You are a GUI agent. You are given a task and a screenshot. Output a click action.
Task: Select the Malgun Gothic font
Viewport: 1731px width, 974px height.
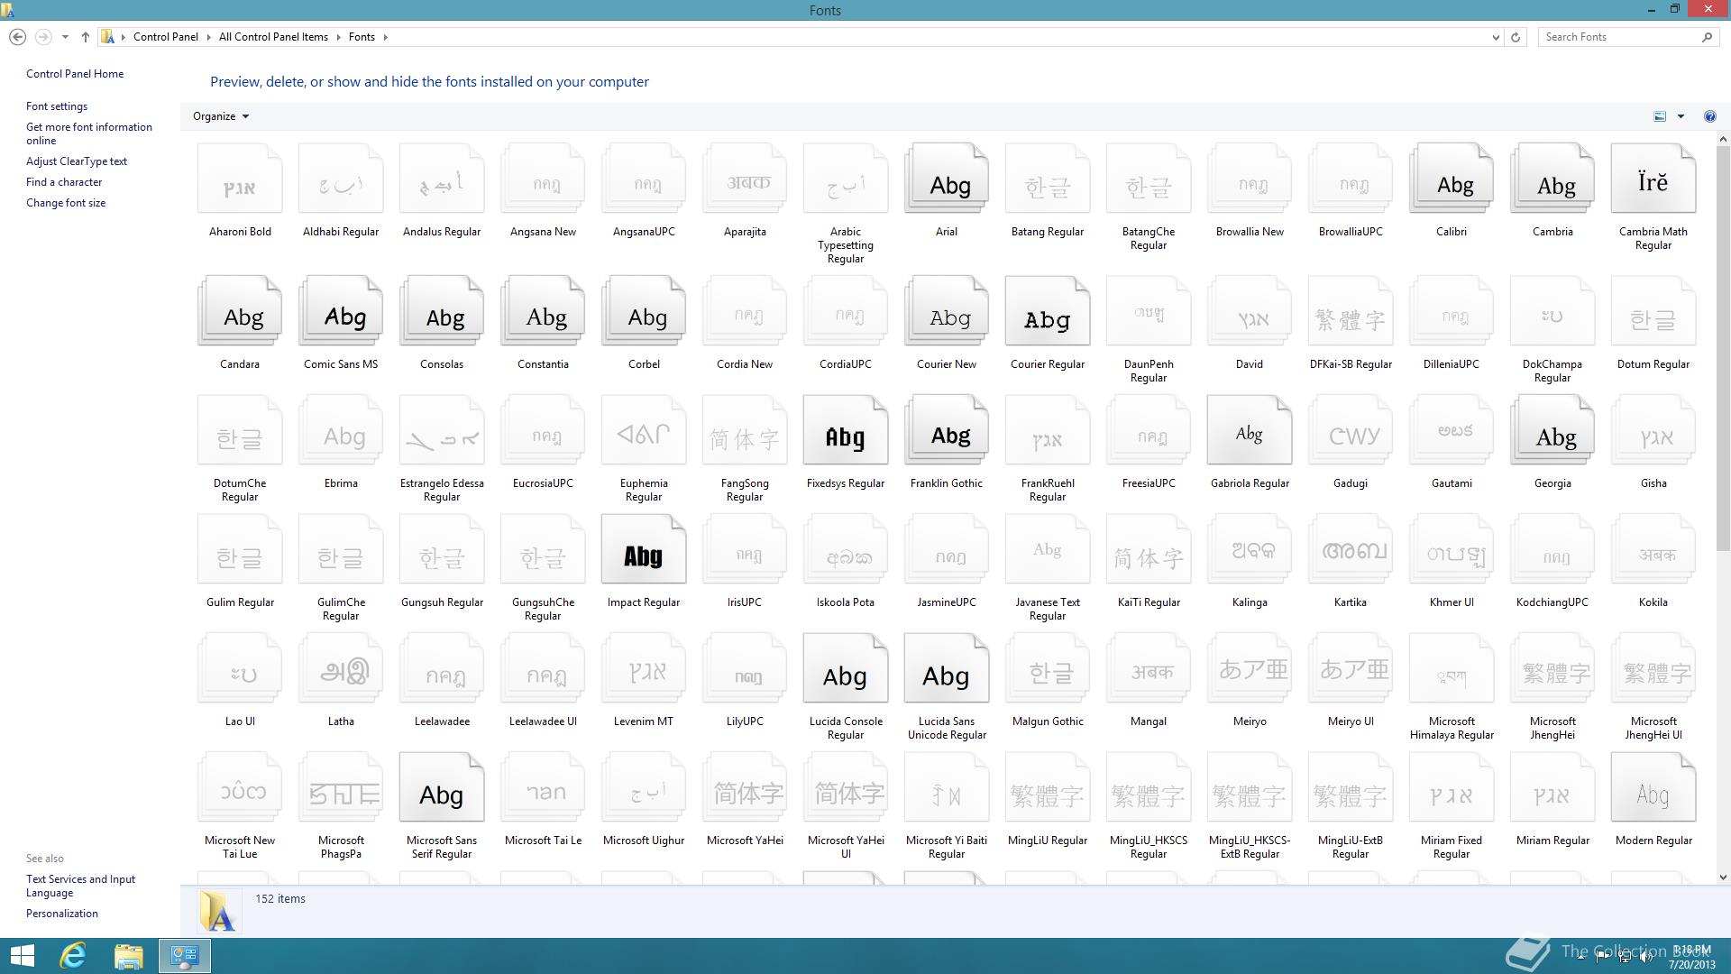(1048, 668)
